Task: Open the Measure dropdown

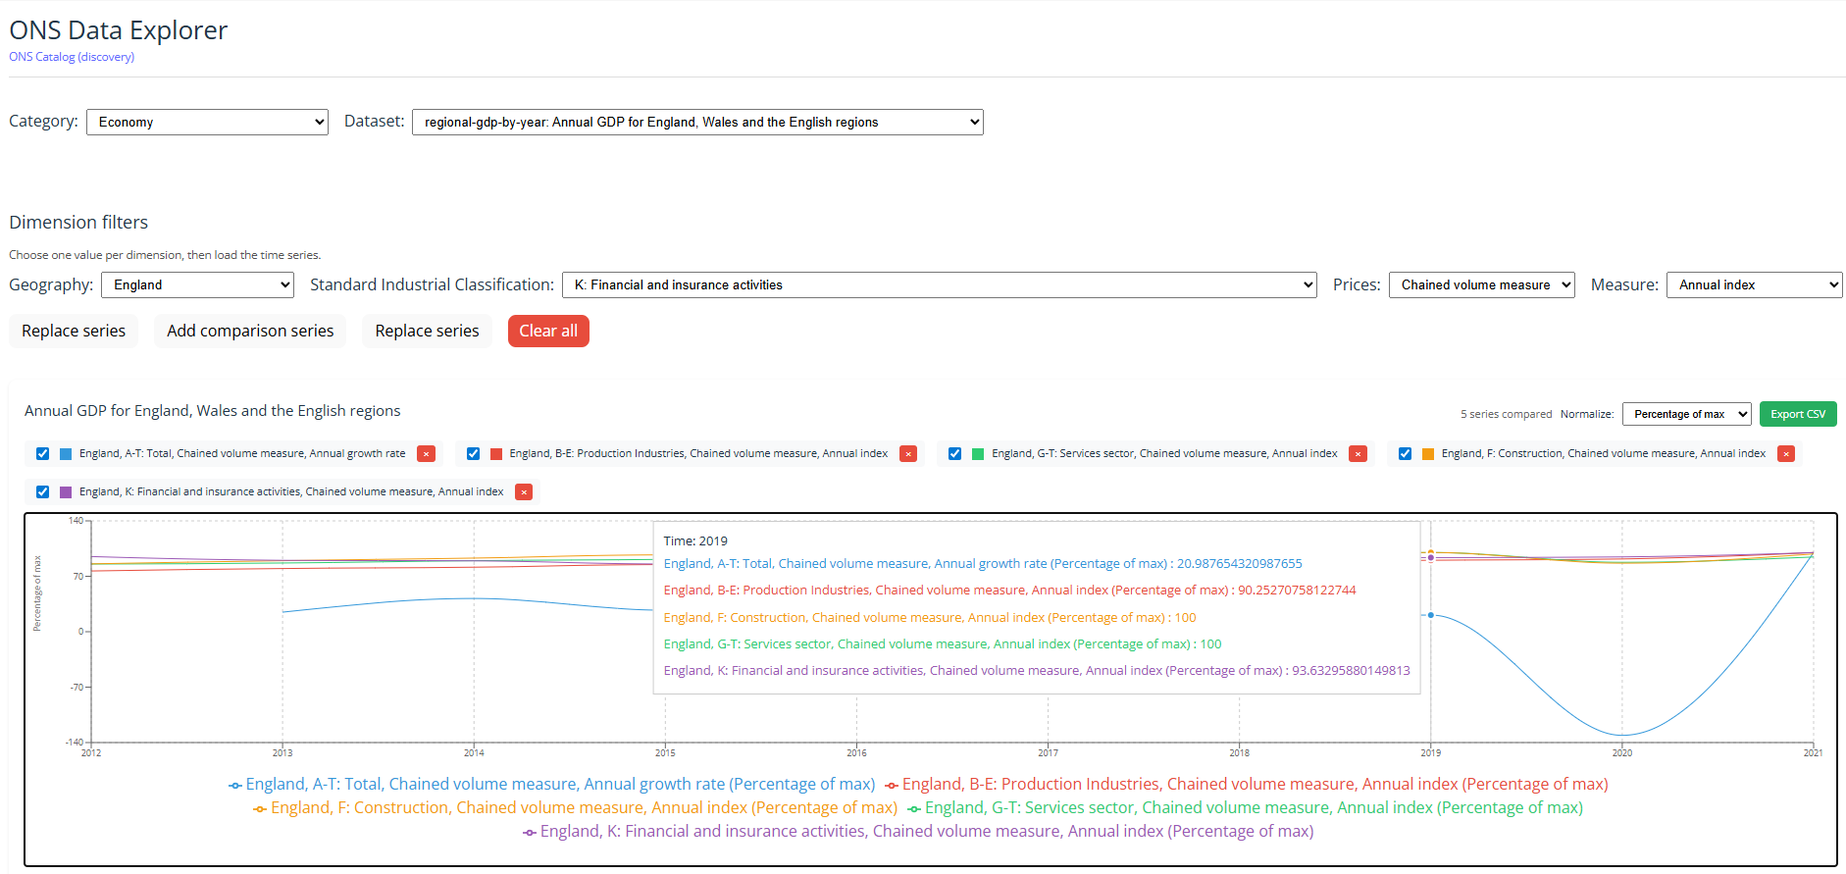Action: [1754, 284]
